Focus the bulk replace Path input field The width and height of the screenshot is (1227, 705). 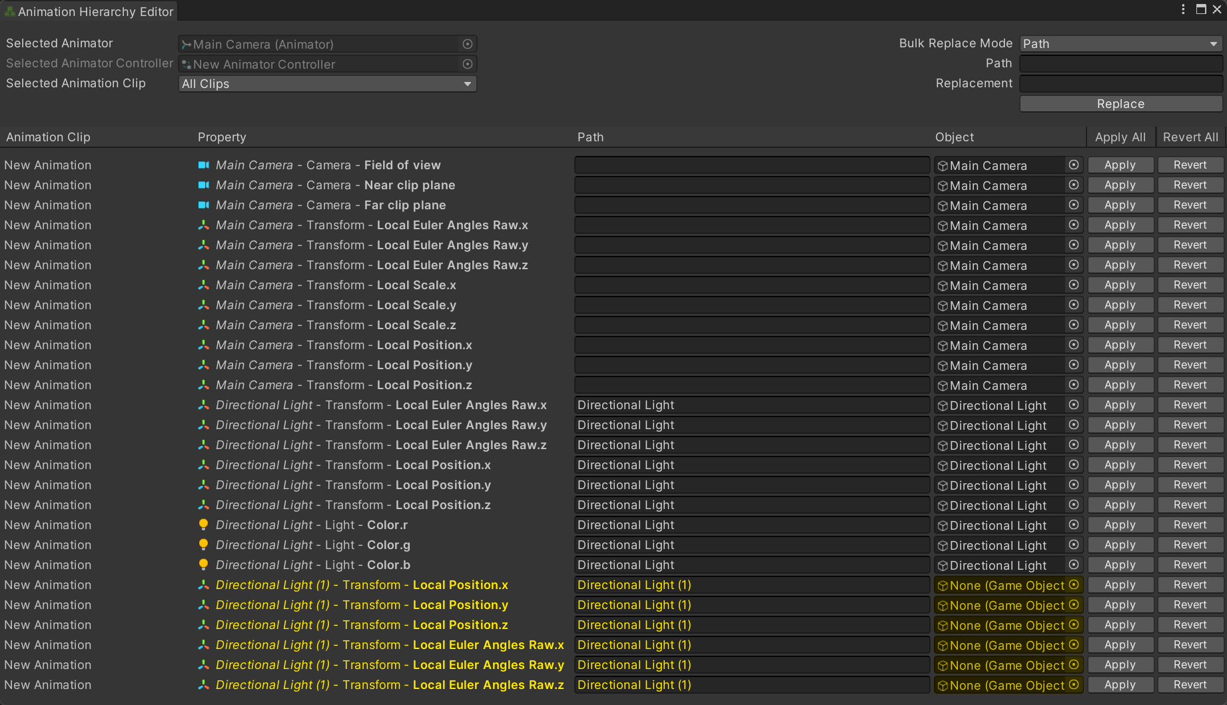tap(1121, 64)
